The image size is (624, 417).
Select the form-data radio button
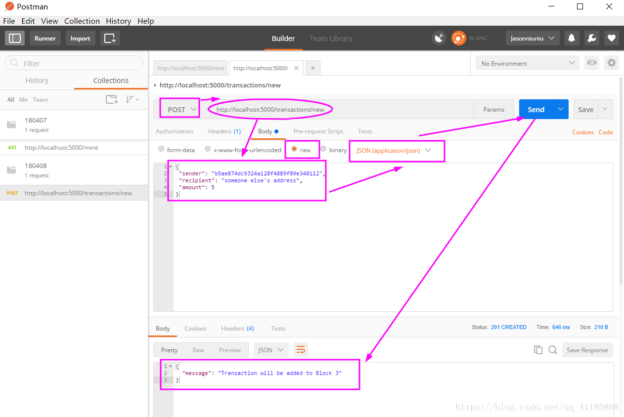click(x=161, y=149)
